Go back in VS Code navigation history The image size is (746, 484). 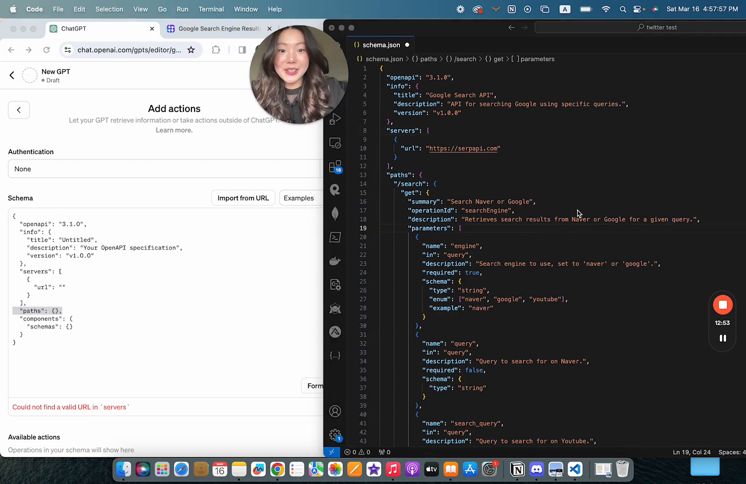[x=512, y=27]
